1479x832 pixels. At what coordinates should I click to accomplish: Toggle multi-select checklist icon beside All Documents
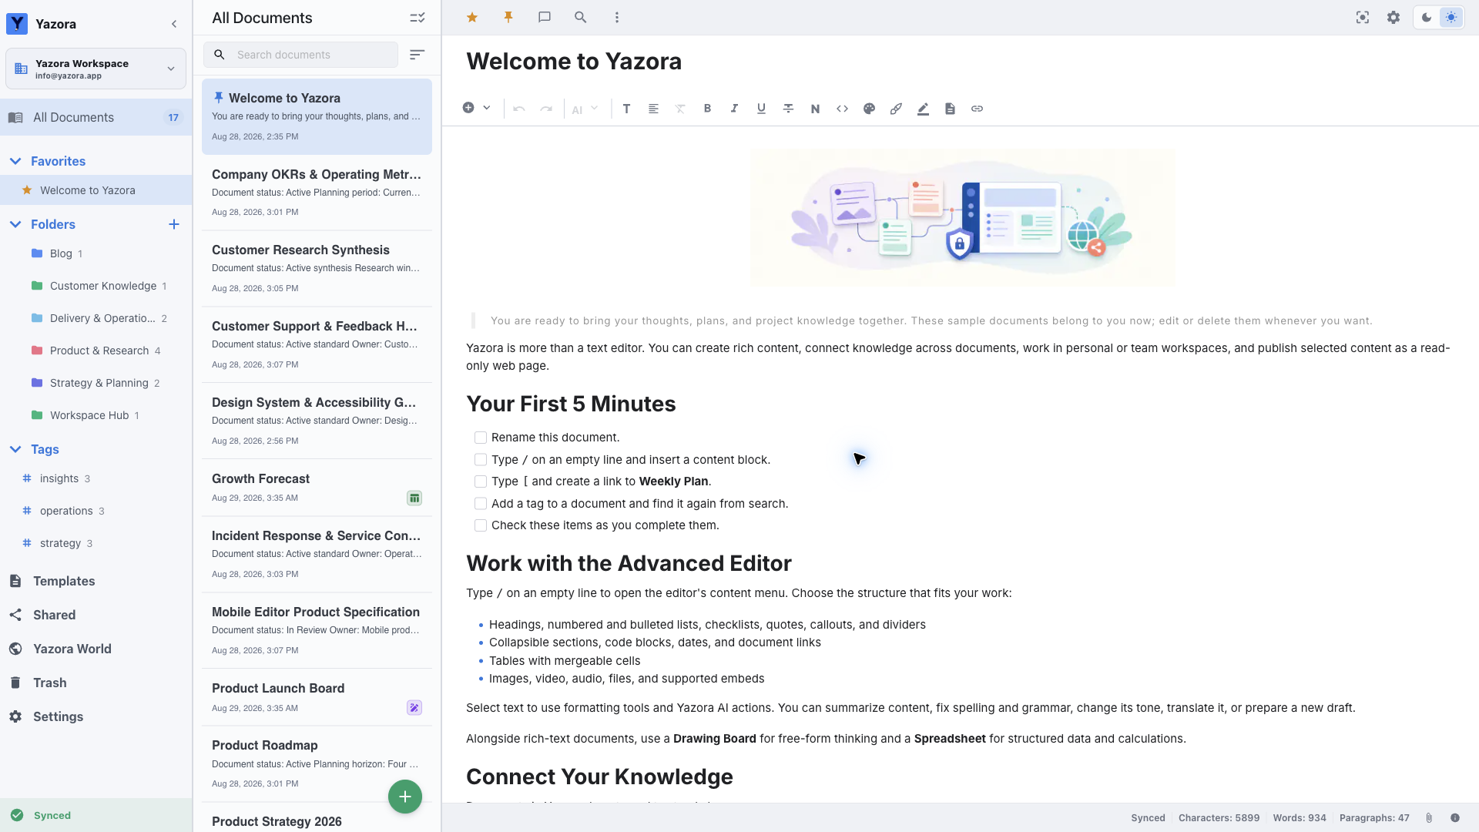[417, 18]
